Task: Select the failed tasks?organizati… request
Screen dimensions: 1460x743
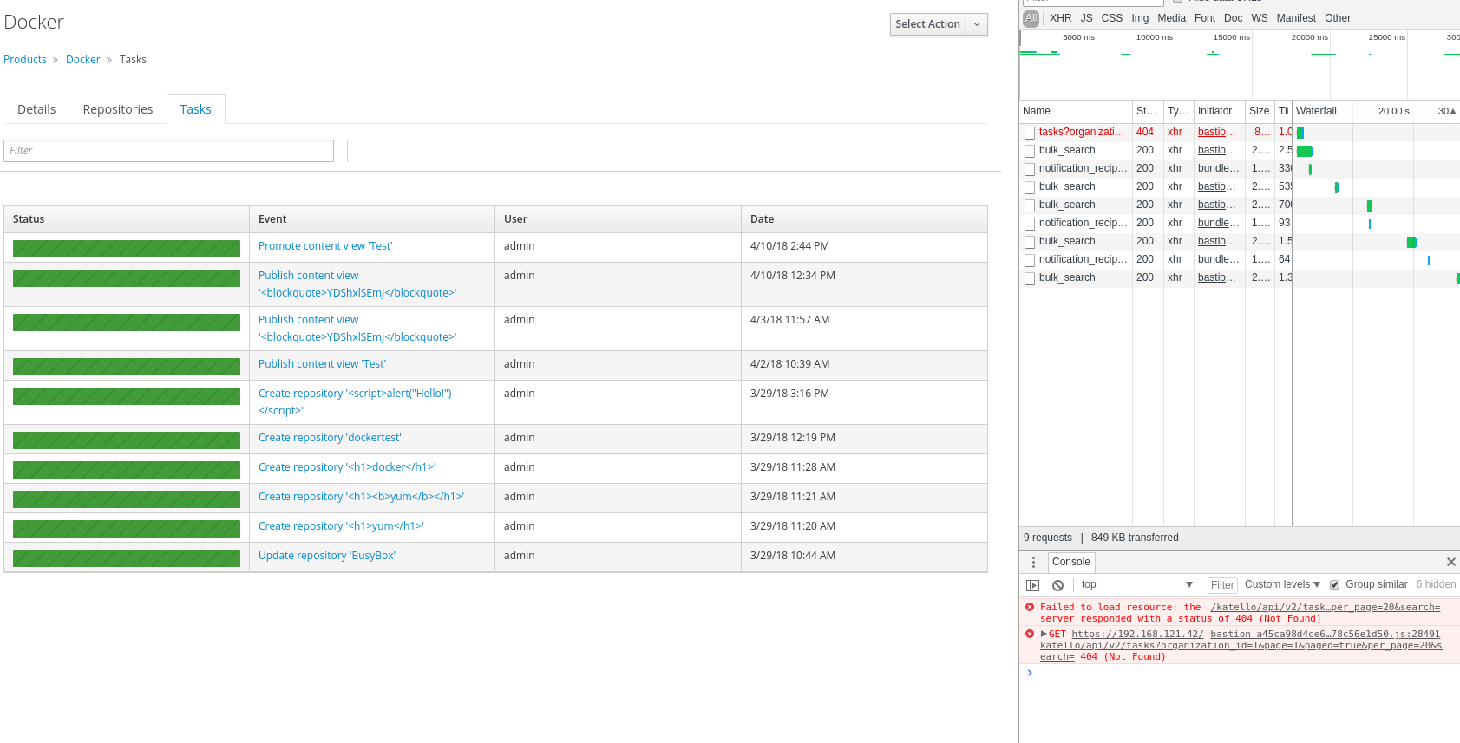Action: (1082, 132)
